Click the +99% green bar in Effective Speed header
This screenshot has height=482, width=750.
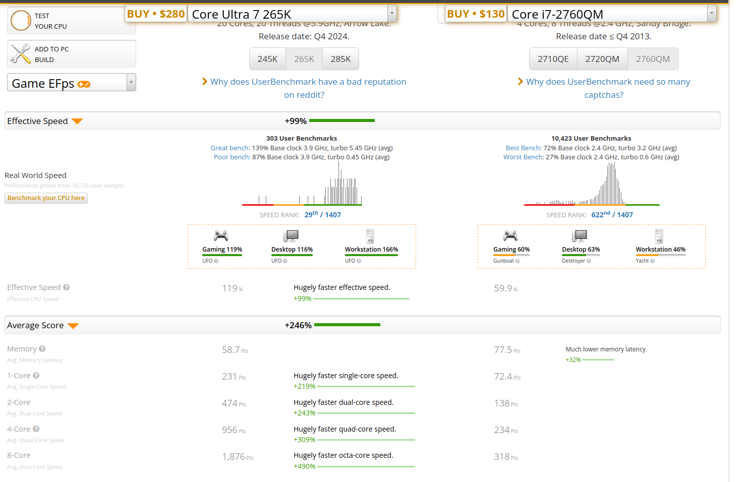coord(342,120)
